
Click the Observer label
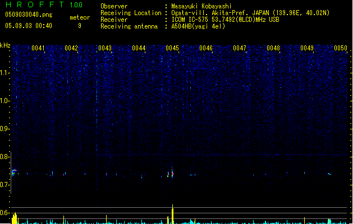coord(114,6)
